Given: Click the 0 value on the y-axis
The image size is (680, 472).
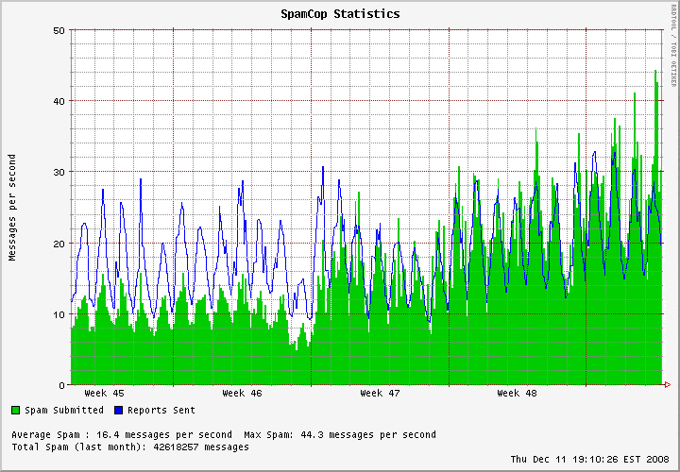Looking at the screenshot, I should 62,385.
